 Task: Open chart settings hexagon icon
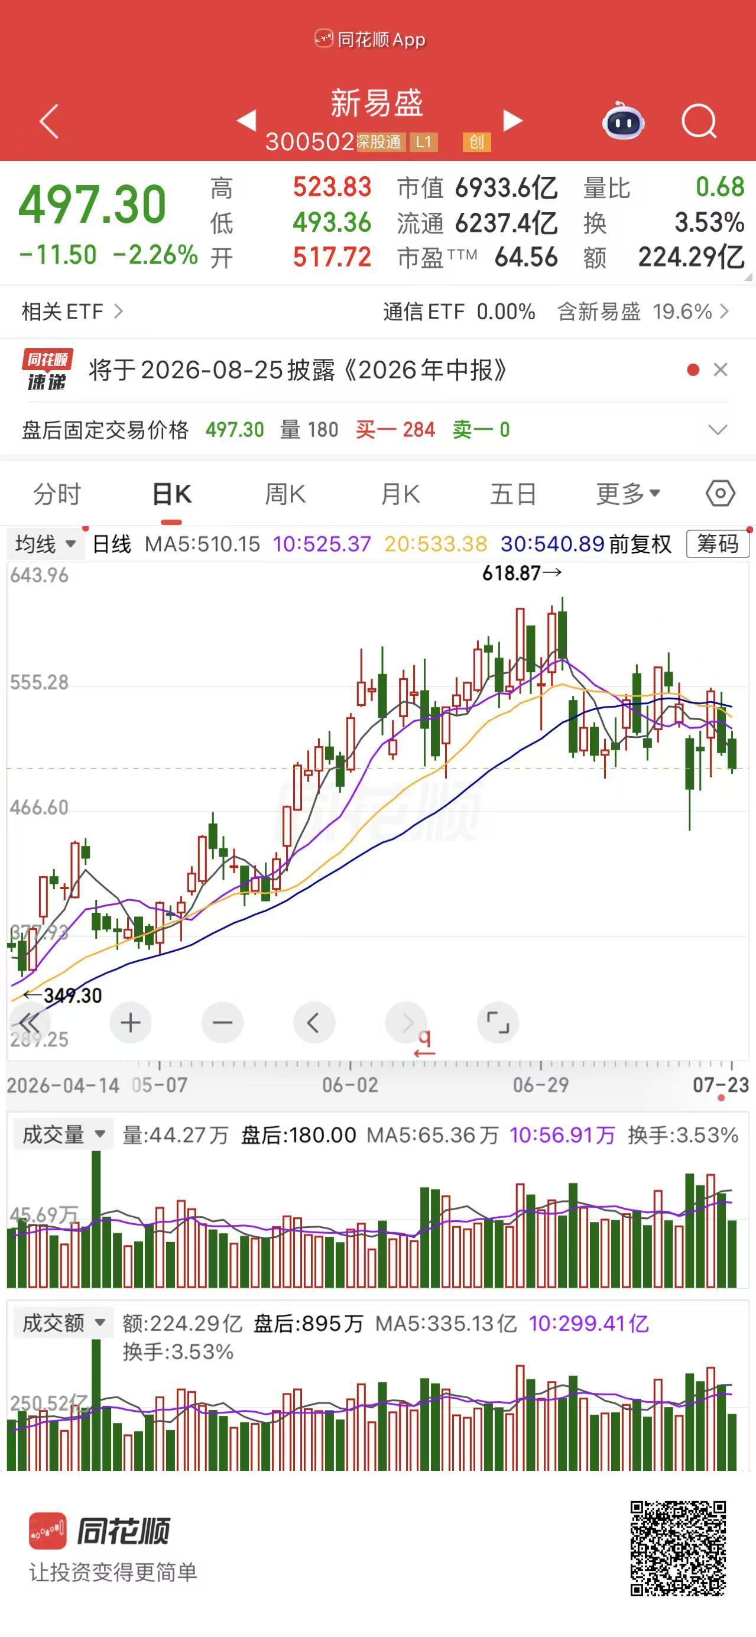pyautogui.click(x=721, y=493)
